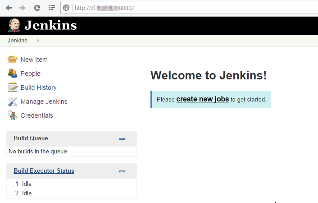Click the site info globe icon

coord(66,8)
